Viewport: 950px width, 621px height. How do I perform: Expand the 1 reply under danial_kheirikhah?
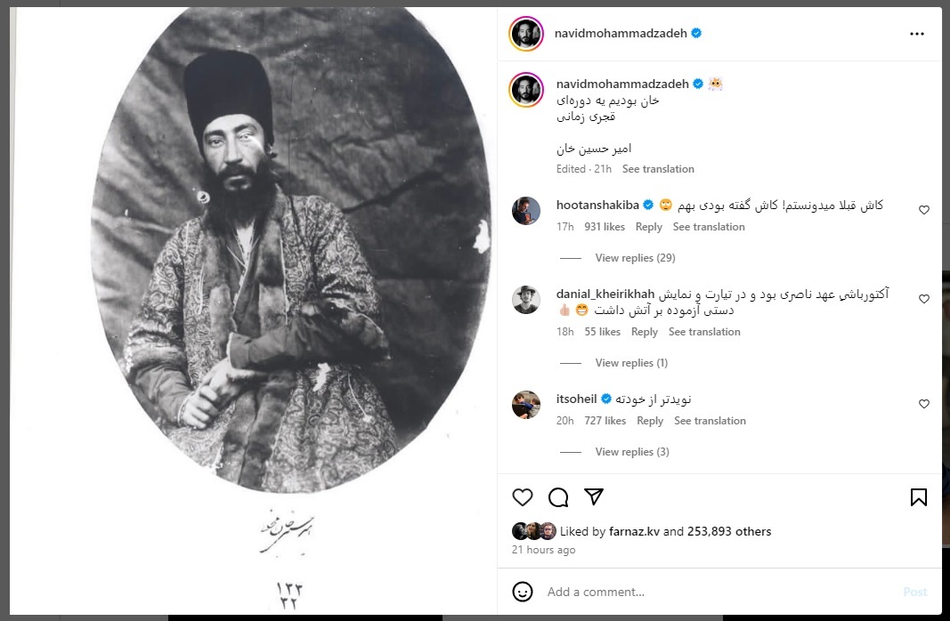point(631,363)
